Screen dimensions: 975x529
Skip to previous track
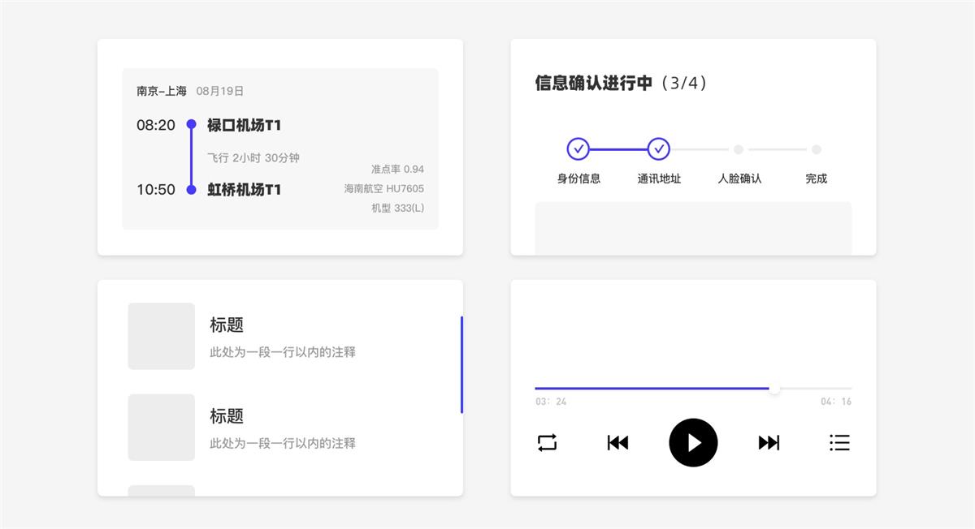click(617, 442)
